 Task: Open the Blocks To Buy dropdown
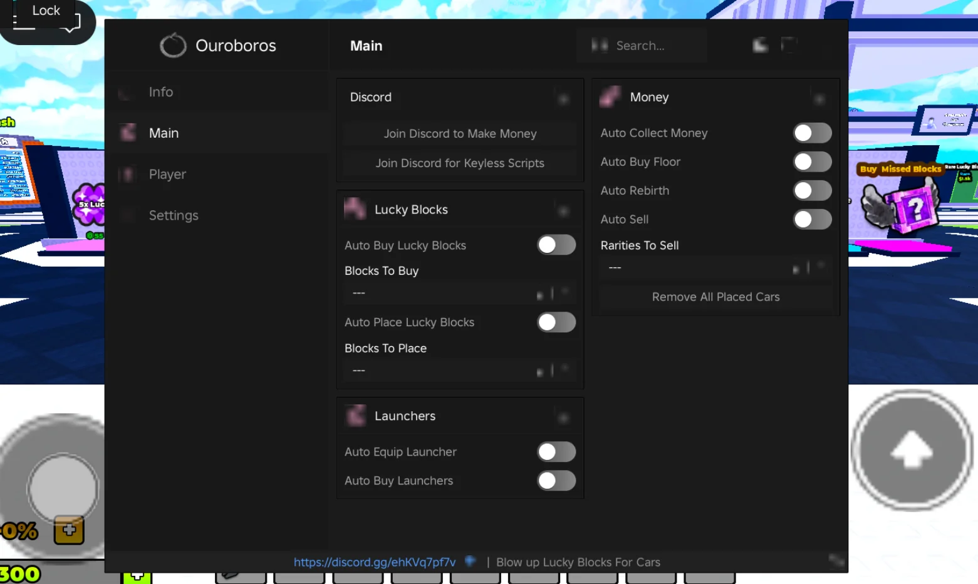[460, 293]
